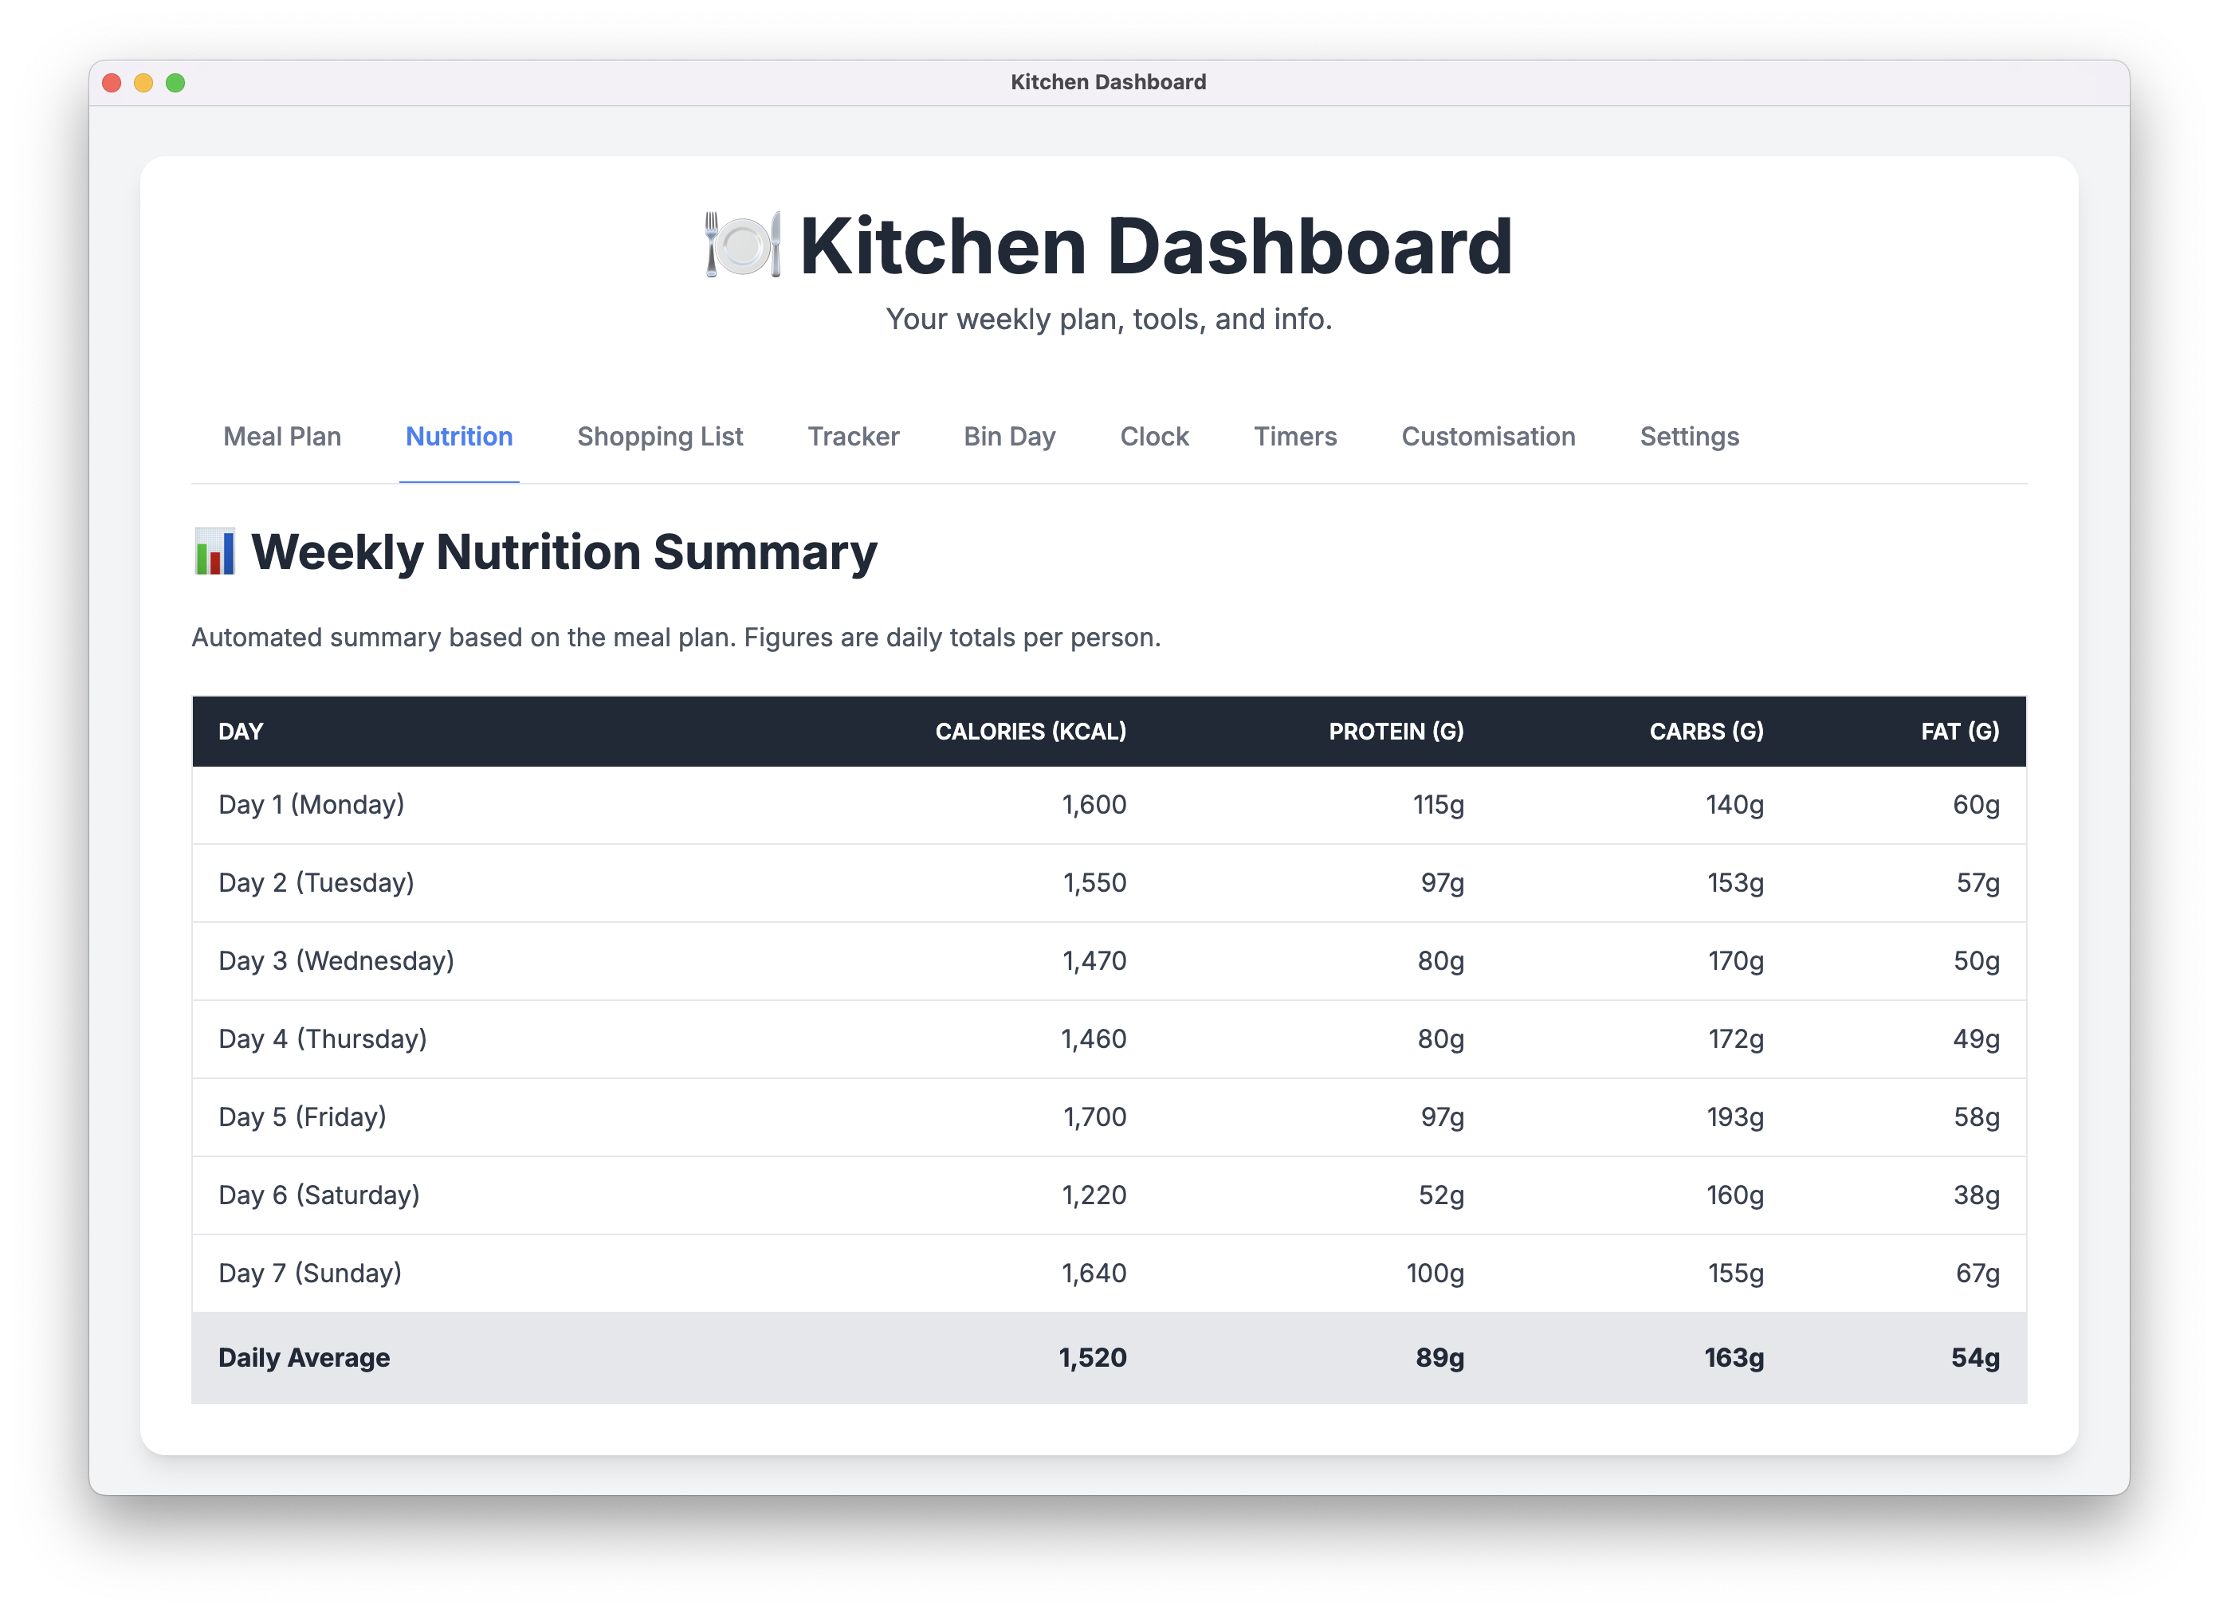2219x1613 pixels.
Task: Select the Day 2 (Tuesday) row label
Action: pos(316,883)
